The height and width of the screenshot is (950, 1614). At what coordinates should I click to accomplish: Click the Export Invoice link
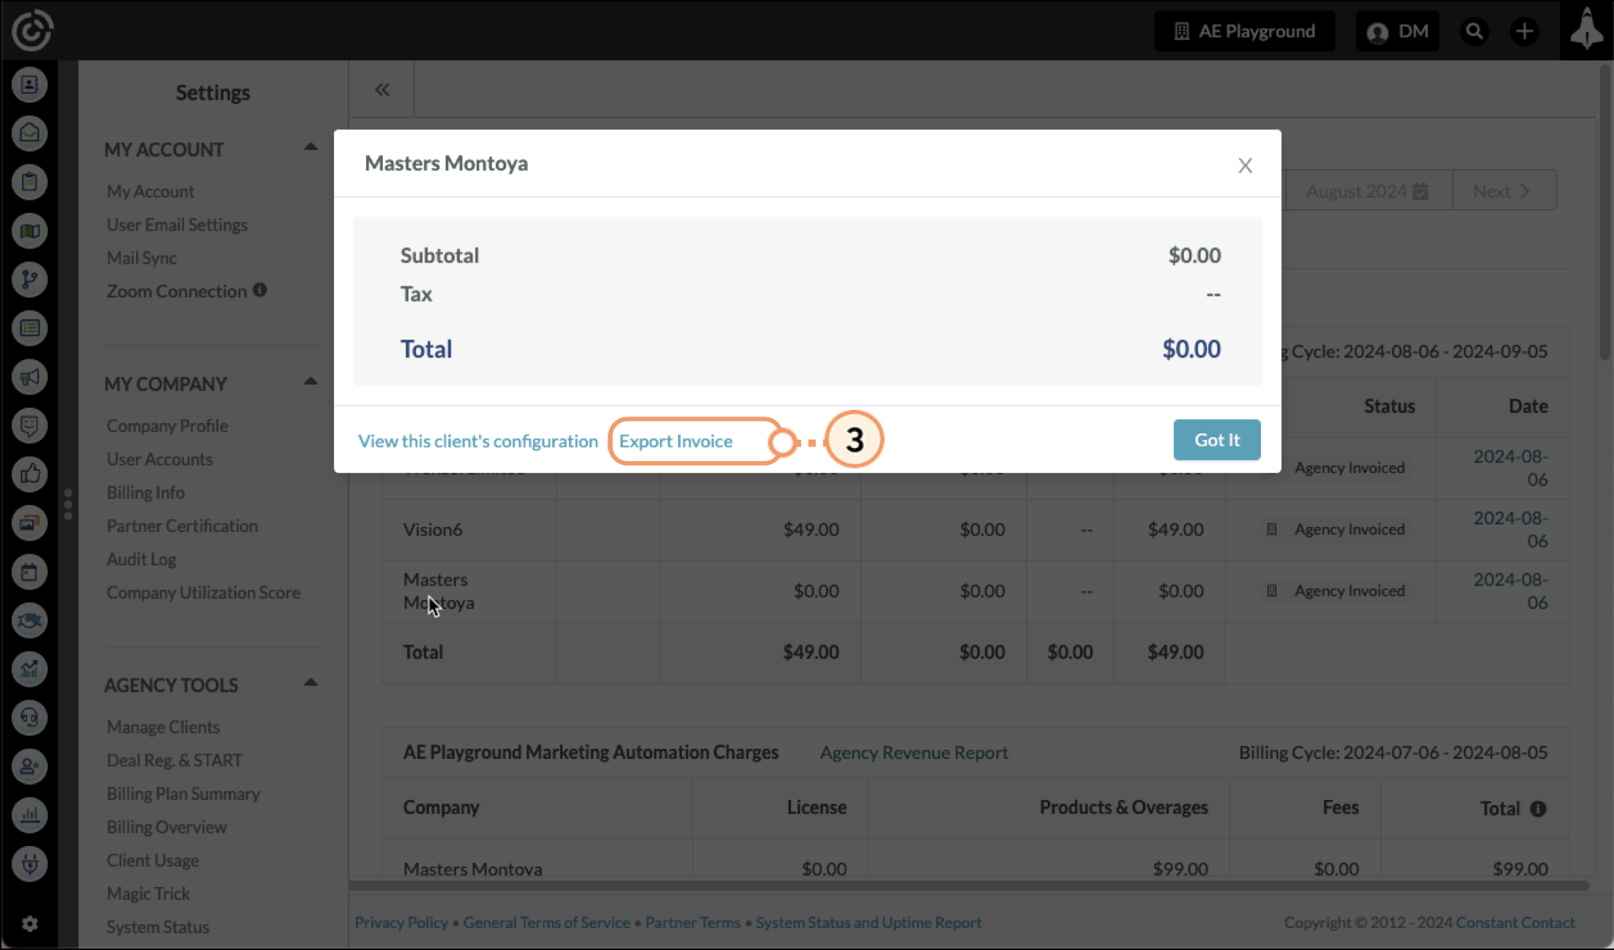[x=675, y=441]
